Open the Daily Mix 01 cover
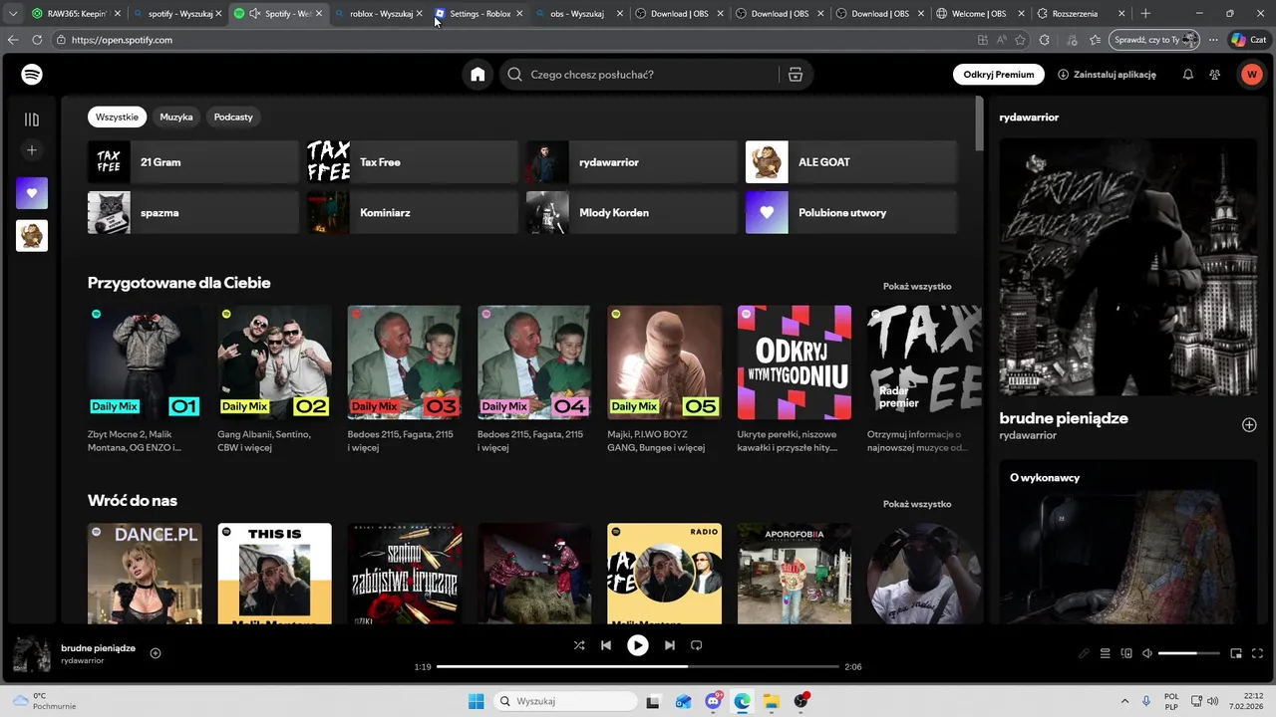 (x=145, y=362)
